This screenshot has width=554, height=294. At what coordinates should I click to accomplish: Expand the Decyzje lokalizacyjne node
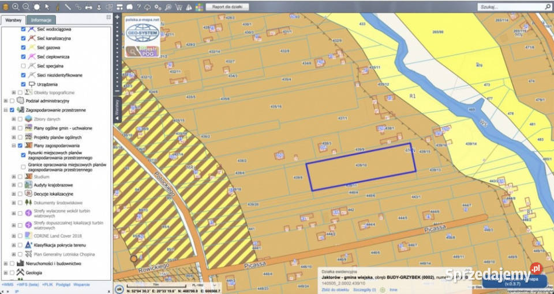(x=14, y=194)
